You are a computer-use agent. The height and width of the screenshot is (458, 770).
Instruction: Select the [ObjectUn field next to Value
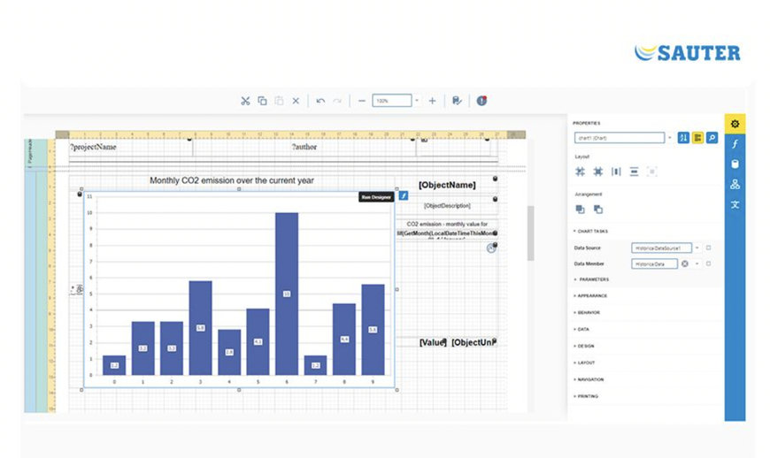pyautogui.click(x=474, y=342)
